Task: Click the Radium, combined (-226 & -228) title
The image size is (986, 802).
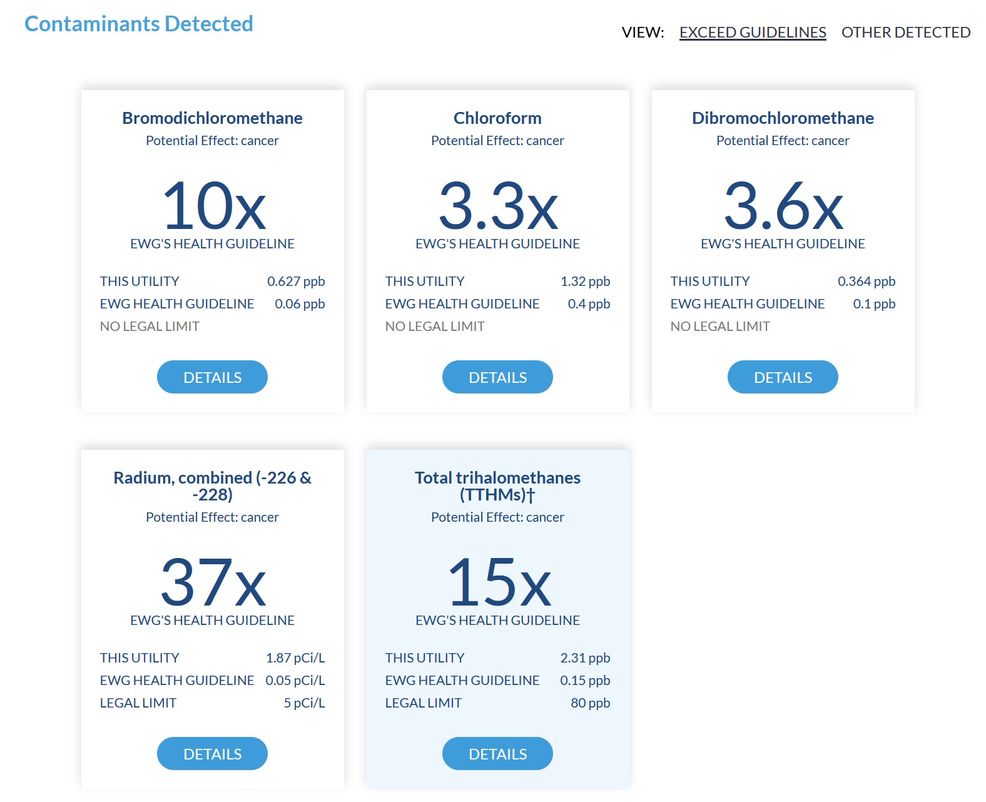Action: 212,486
